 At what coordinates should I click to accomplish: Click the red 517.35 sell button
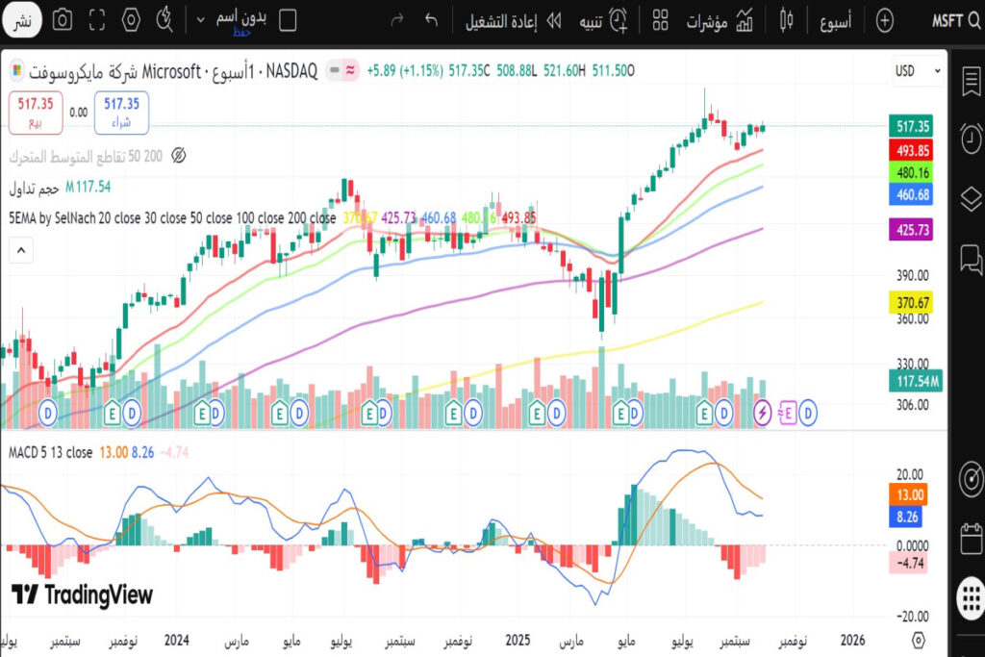37,113
